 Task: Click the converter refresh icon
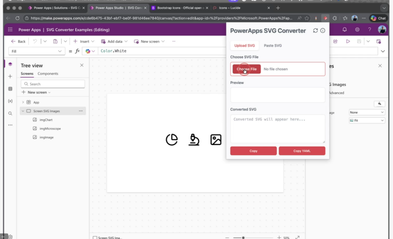[315, 31]
